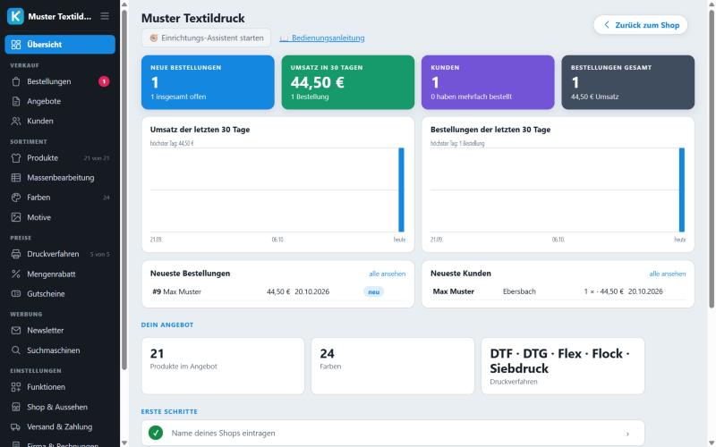This screenshot has width=716, height=447.
Task: Click the Druckverfahren printer icon
Action: point(16,254)
